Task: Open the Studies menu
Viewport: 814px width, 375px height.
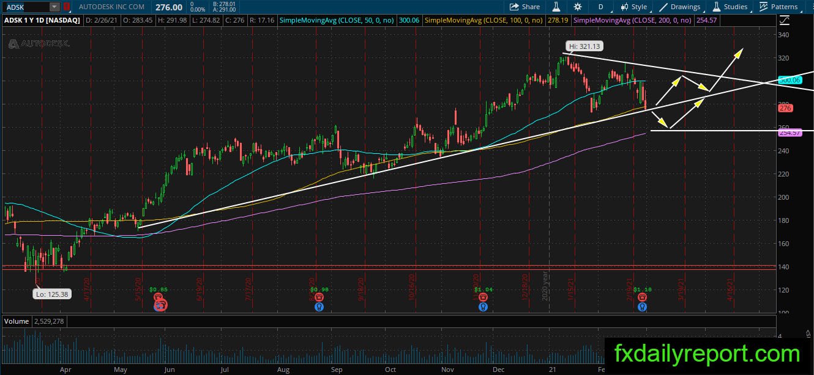Action: point(730,7)
